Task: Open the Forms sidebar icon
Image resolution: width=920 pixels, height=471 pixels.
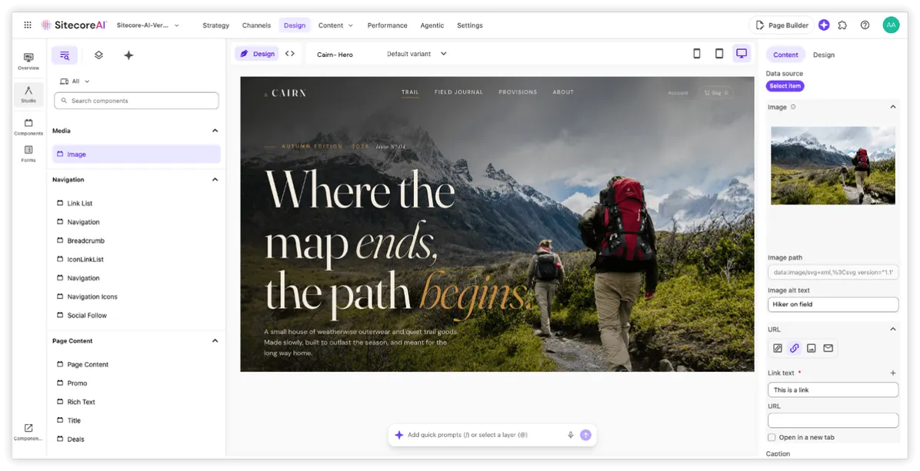Action: pos(28,154)
